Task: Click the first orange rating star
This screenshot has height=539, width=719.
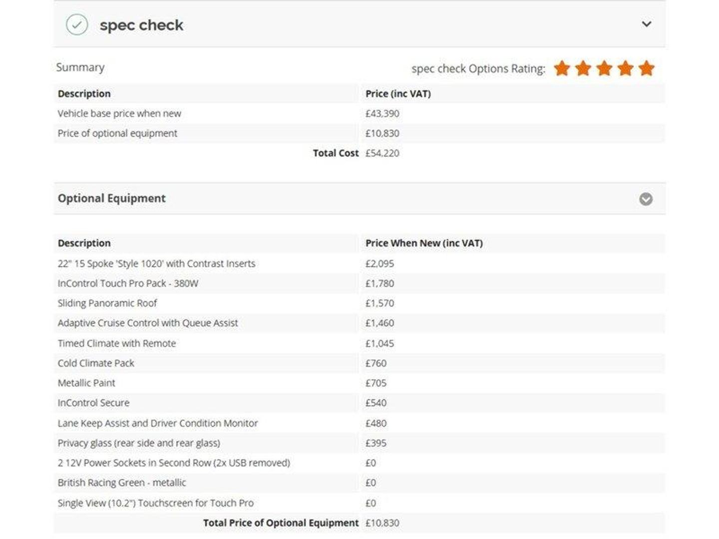Action: 562,68
